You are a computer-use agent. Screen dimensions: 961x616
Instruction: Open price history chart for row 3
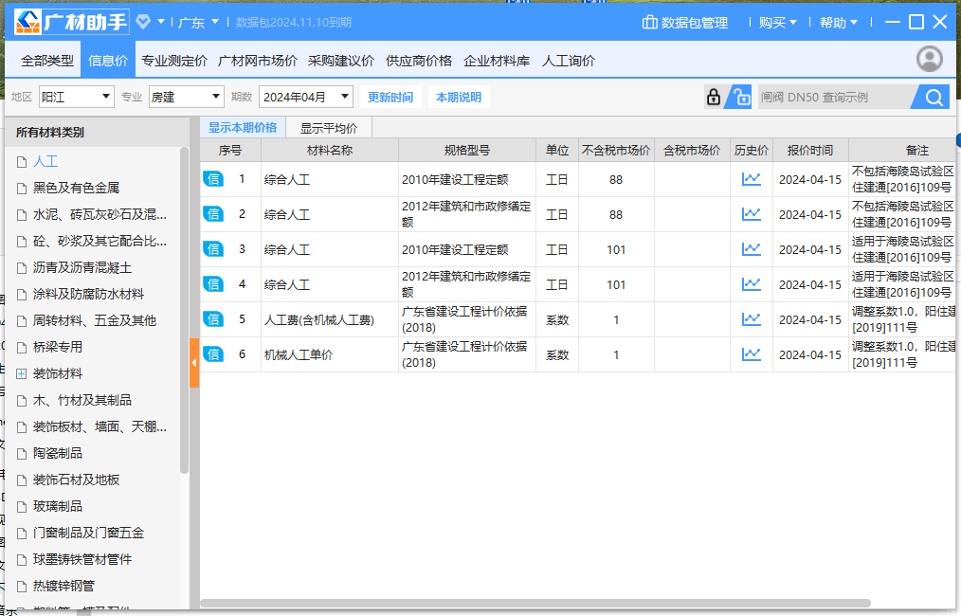click(751, 249)
